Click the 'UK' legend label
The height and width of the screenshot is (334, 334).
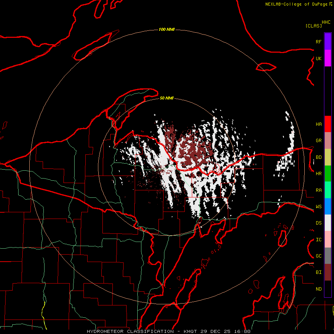[x=318, y=58]
